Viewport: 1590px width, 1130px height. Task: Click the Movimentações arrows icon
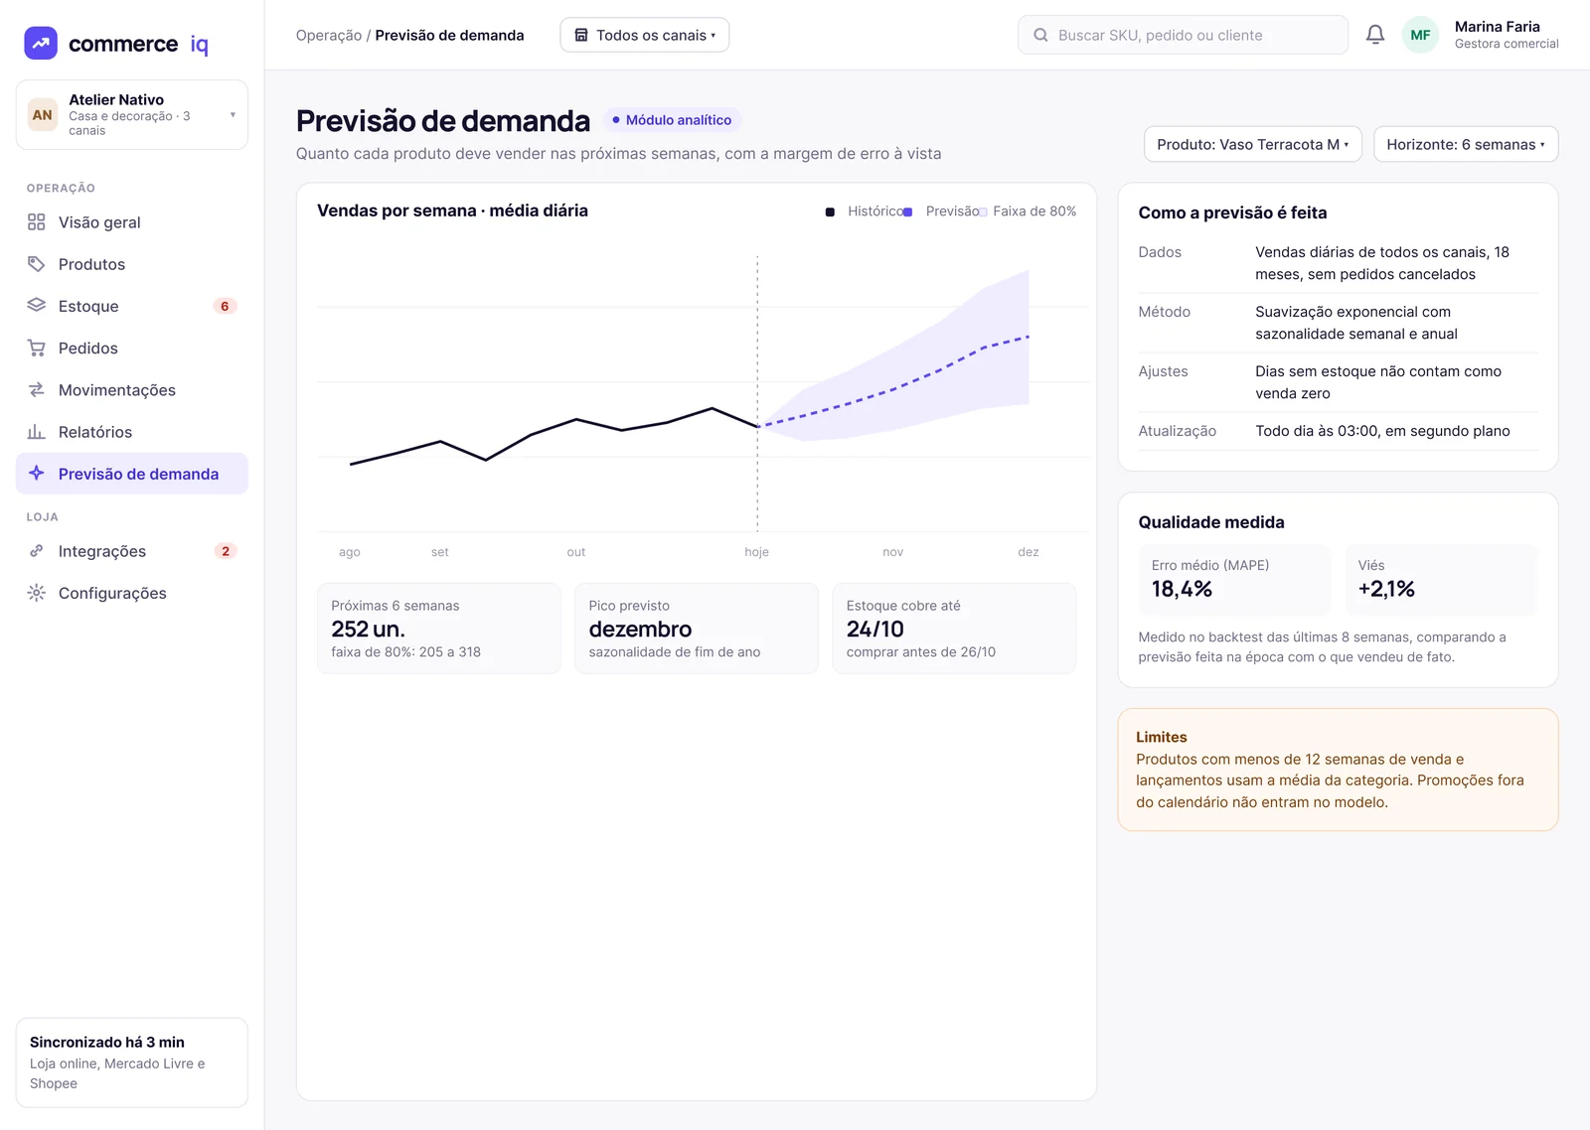click(x=37, y=390)
